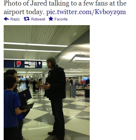Click the man's outstretched hands in photo
This screenshot has width=136, height=140.
coord(45,86)
